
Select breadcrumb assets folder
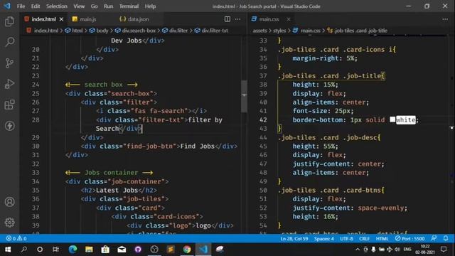pyautogui.click(x=259, y=31)
